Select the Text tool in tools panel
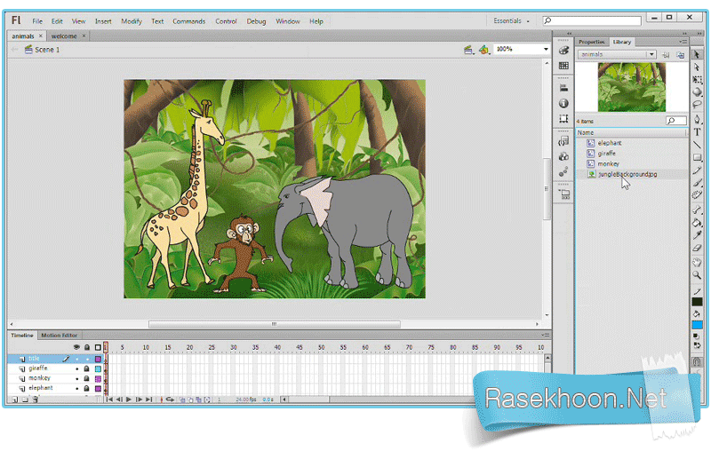 tap(697, 131)
